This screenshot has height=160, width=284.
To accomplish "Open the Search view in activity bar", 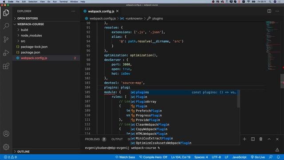I will tap(6, 26).
